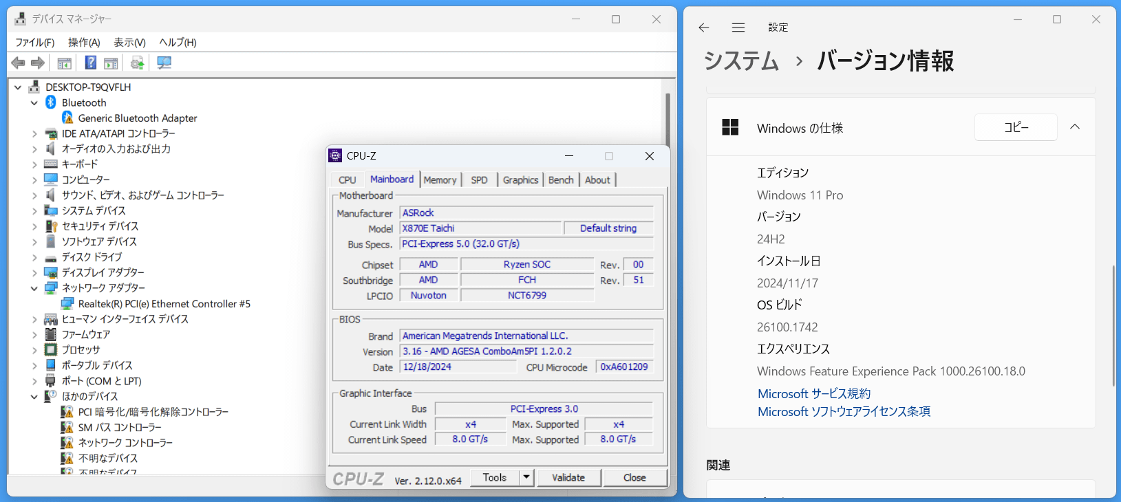
Task: Select the PCI 暗号化/暗号化解除コントローラー device
Action: 153,412
